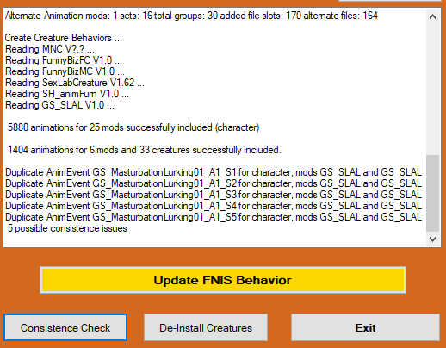Select line 'Reading SH_animFurn V1.0 ...'
The width and height of the screenshot is (446, 348).
pyautogui.click(x=67, y=94)
